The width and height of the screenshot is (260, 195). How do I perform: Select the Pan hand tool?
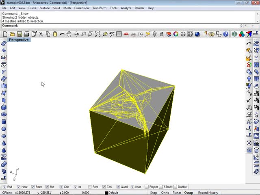point(69,34)
